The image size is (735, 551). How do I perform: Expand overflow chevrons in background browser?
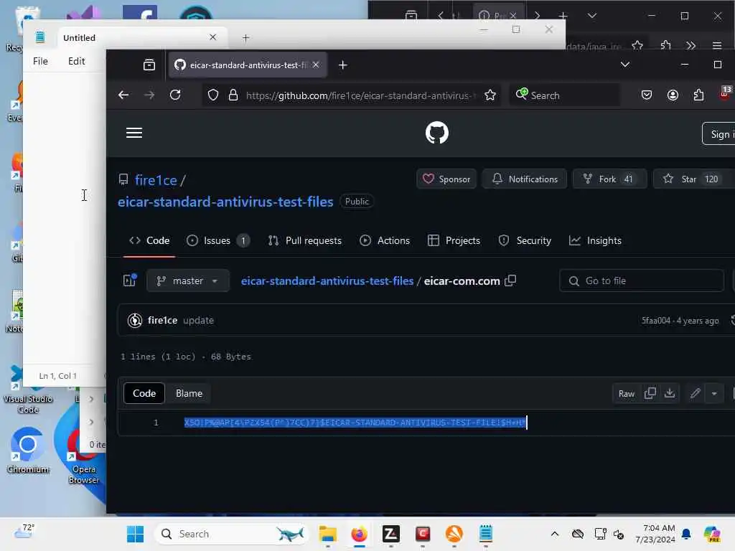[690, 45]
